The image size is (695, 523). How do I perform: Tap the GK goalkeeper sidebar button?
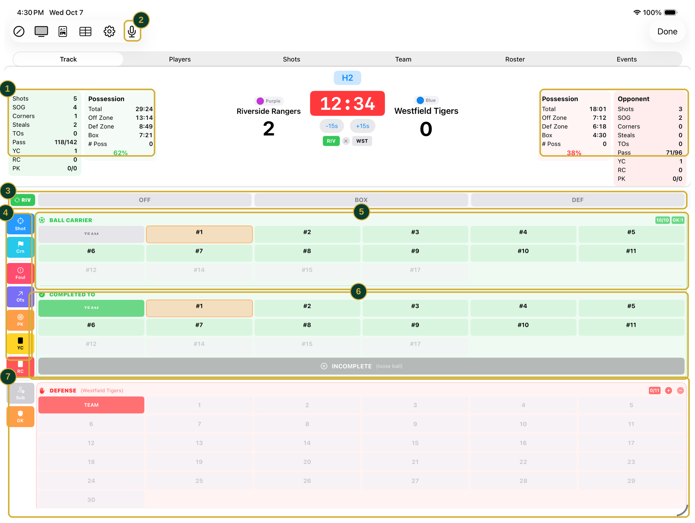20,416
